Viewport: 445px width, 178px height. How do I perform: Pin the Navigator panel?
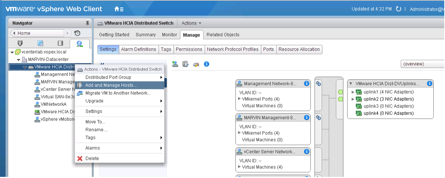point(87,23)
